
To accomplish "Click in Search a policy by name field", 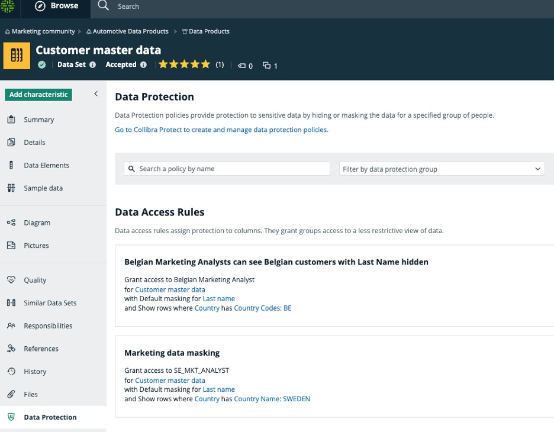I will [x=227, y=169].
